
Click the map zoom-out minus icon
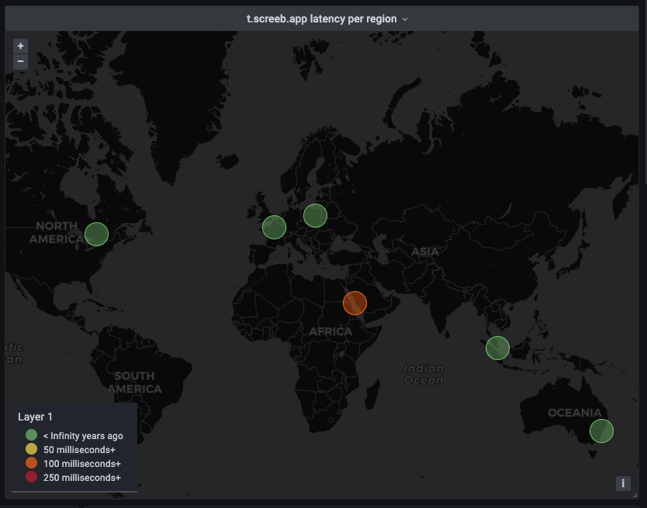point(20,62)
